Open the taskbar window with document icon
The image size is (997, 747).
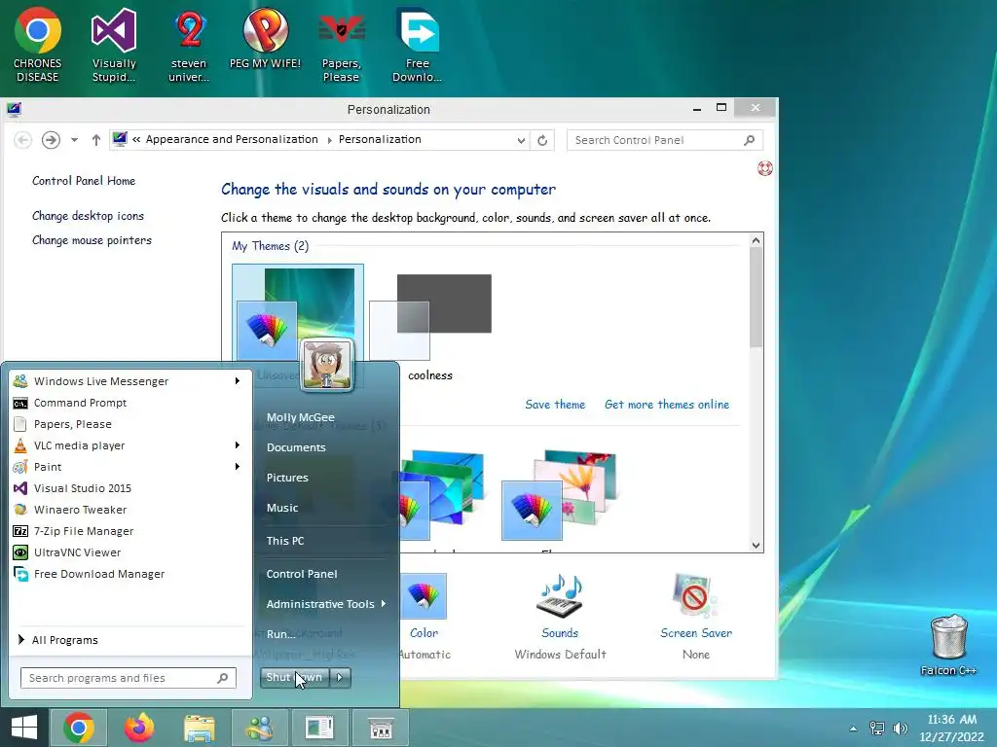click(319, 728)
